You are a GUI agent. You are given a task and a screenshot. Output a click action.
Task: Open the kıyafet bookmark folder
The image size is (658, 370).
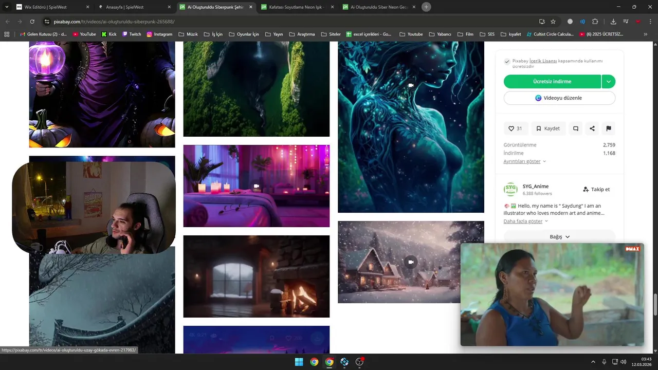click(x=510, y=34)
